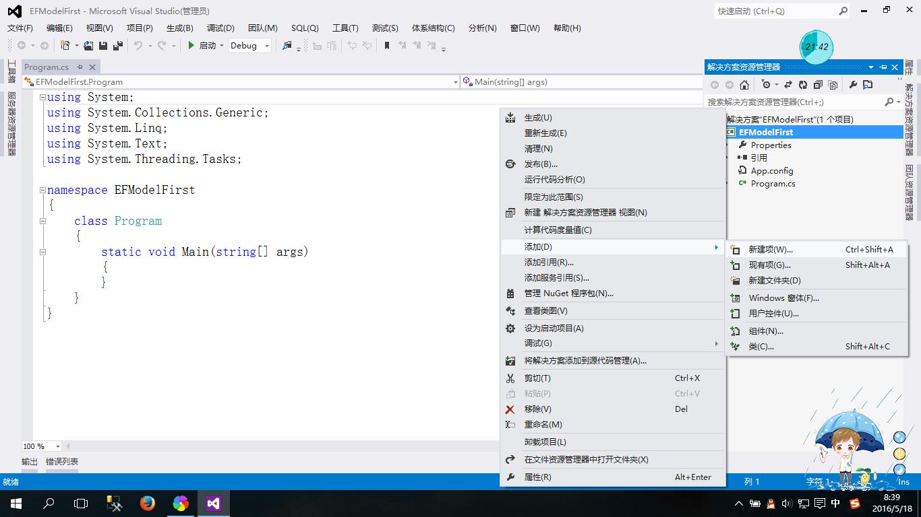Viewport: 921px width, 517px height.
Task: Expand the 调试(G) context submenu
Action: 613,343
